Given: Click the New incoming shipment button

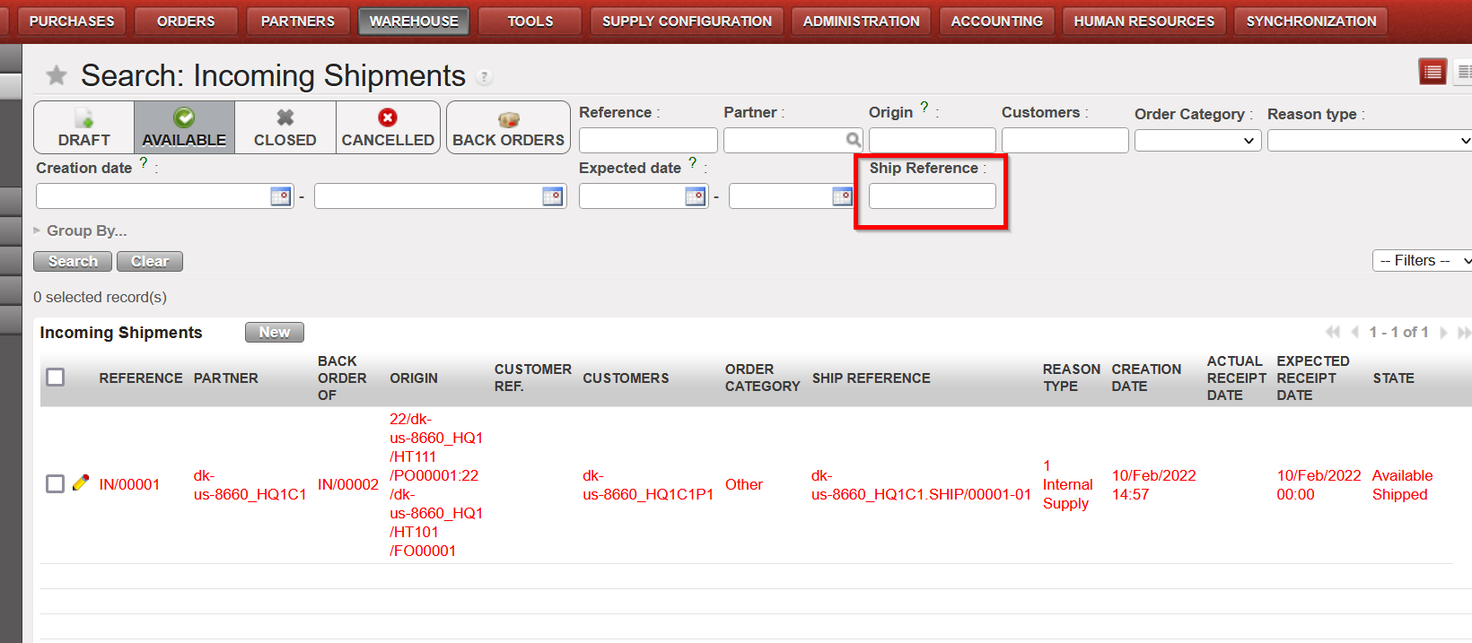Looking at the screenshot, I should pos(274,333).
